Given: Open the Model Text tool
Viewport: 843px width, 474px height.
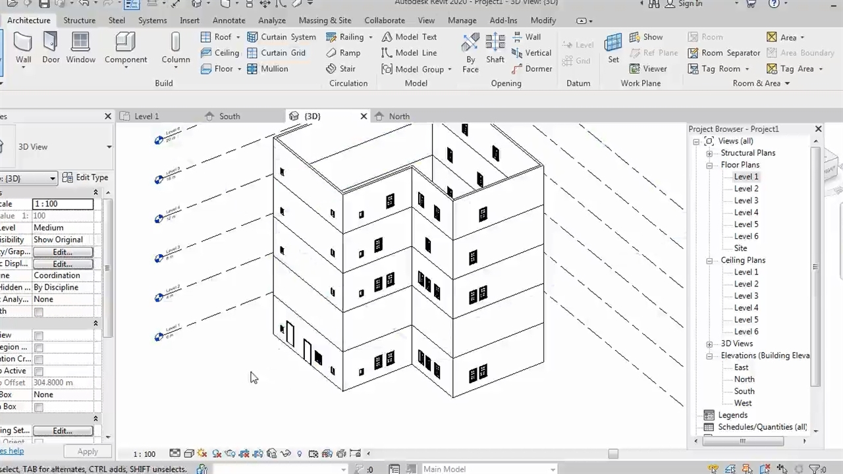Looking at the screenshot, I should tap(408, 37).
